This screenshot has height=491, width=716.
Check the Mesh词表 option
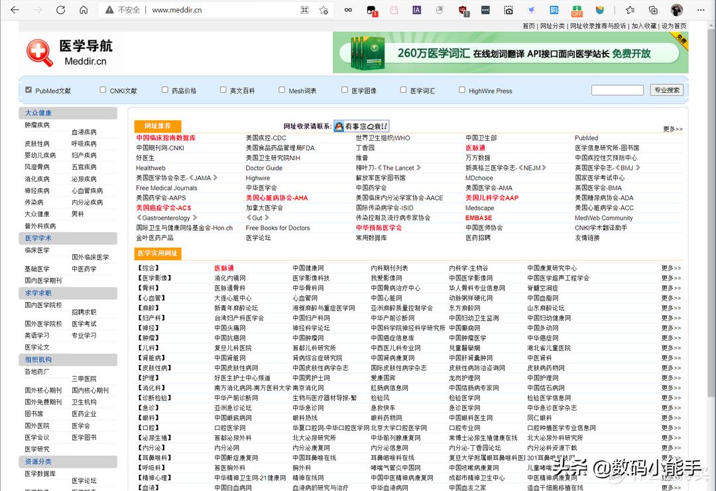280,90
